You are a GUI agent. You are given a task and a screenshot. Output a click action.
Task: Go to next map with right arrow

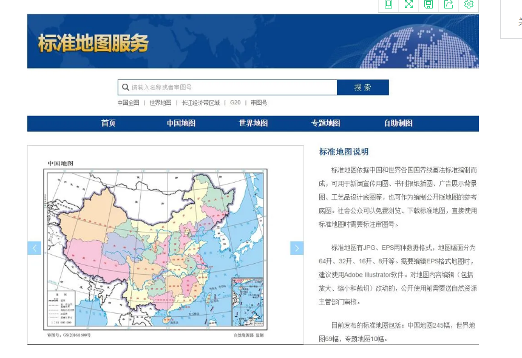point(296,248)
